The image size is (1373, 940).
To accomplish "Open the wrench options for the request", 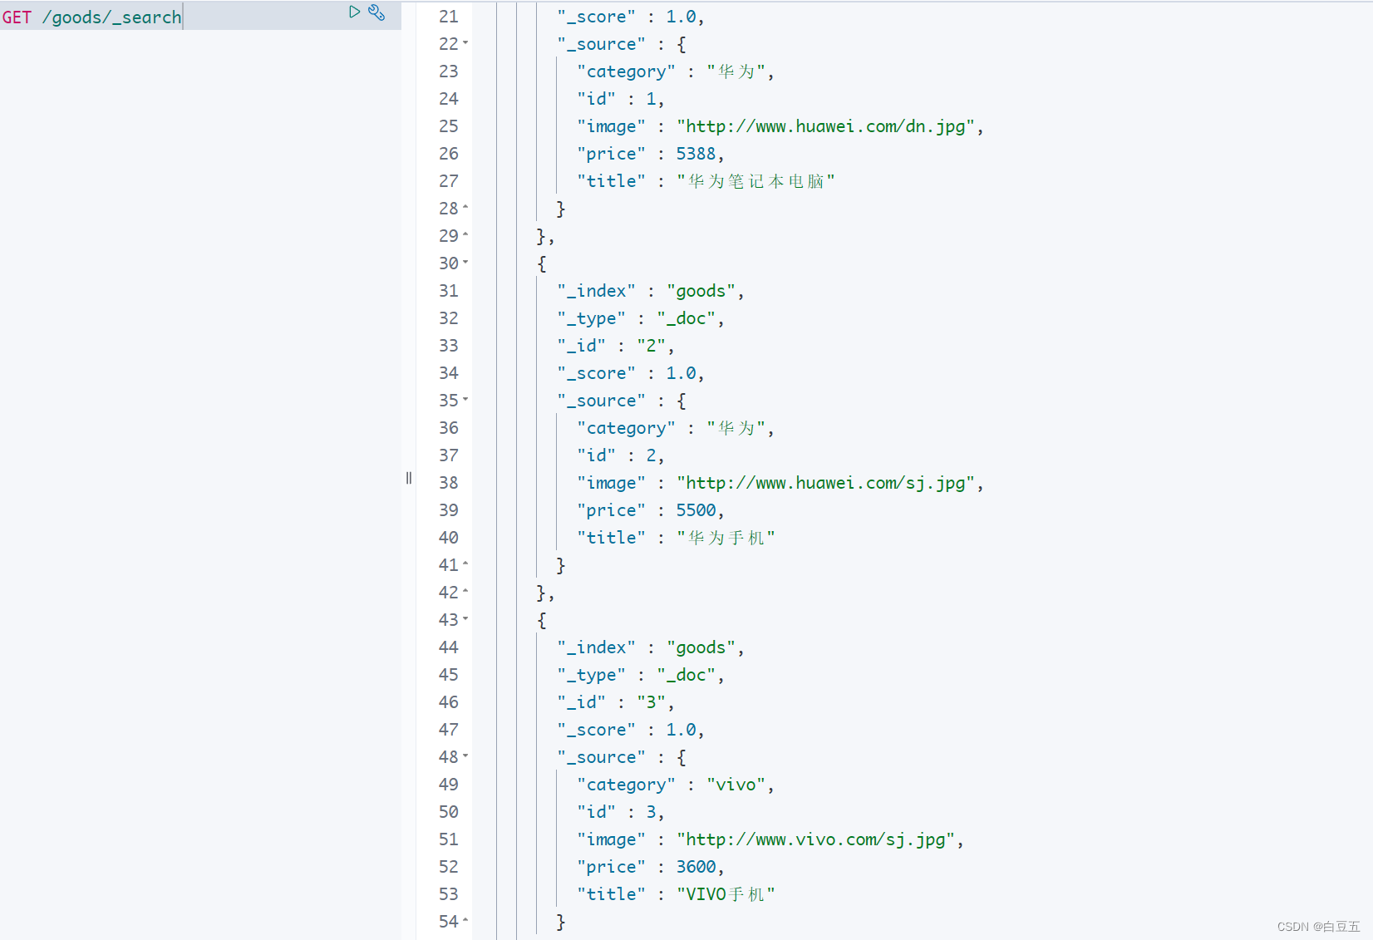I will coord(376,12).
